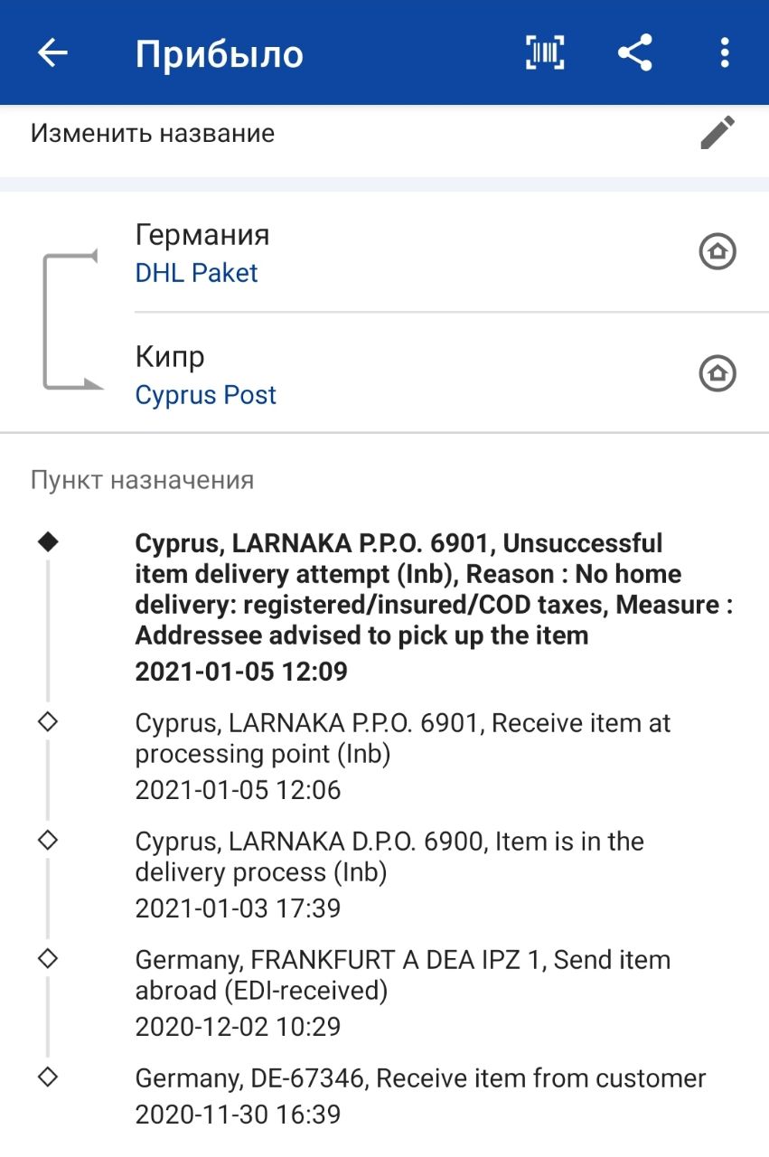The height and width of the screenshot is (1157, 769).
Task: Open the Cyprus Post carrier link
Action: (x=205, y=395)
